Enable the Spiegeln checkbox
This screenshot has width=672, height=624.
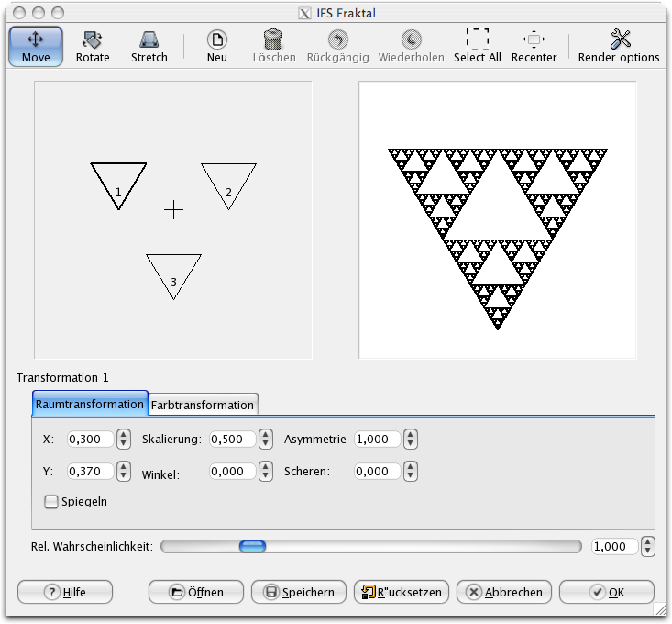51,502
